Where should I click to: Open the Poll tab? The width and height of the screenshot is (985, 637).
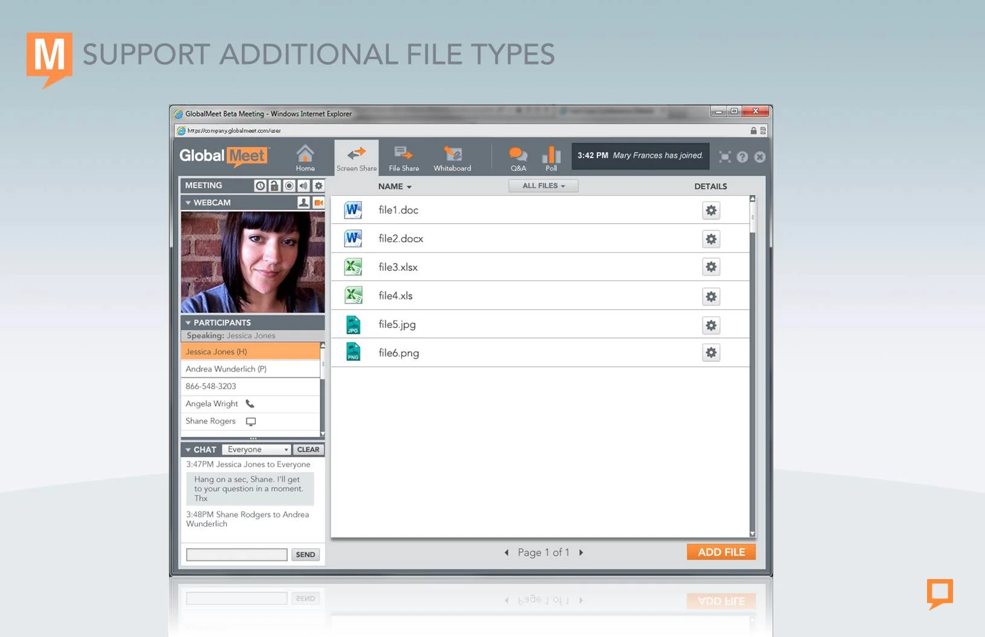pos(551,158)
